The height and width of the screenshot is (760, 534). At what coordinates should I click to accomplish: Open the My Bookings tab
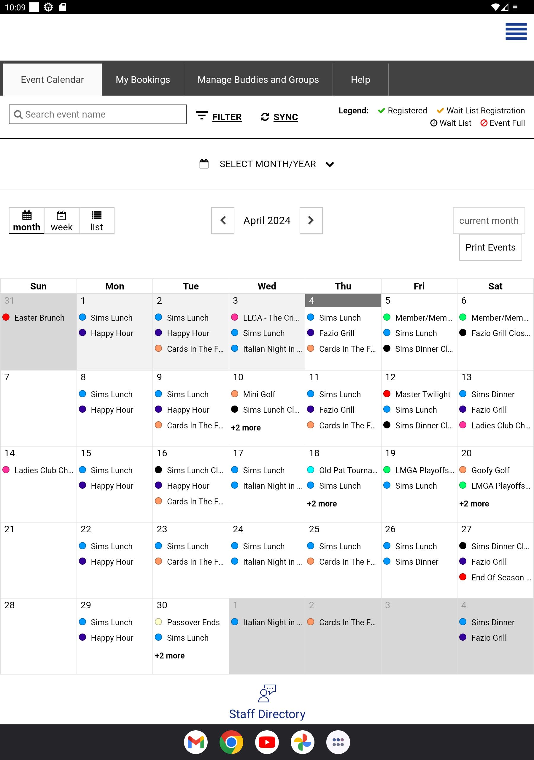143,80
